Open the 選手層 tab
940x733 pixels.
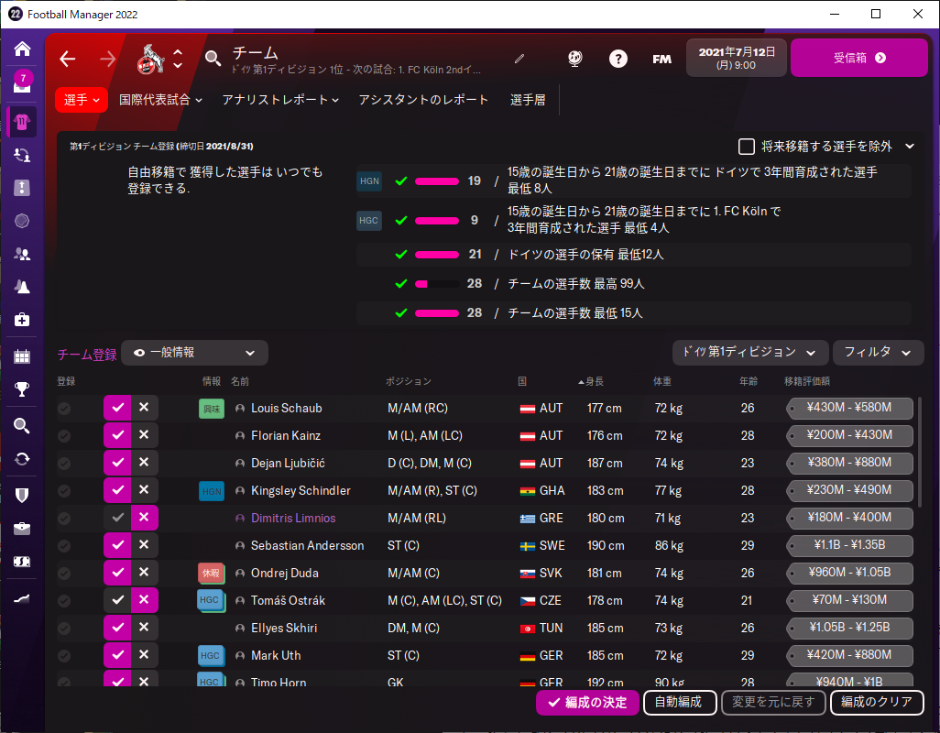coord(528,100)
